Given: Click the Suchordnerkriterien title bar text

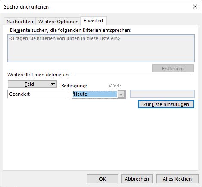Looking at the screenshot, I should click(26, 7).
